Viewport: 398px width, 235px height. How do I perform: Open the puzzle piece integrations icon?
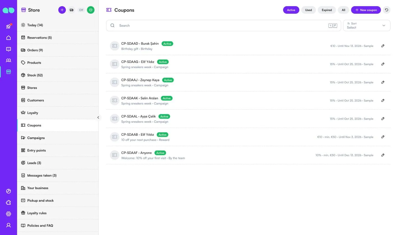8,203
